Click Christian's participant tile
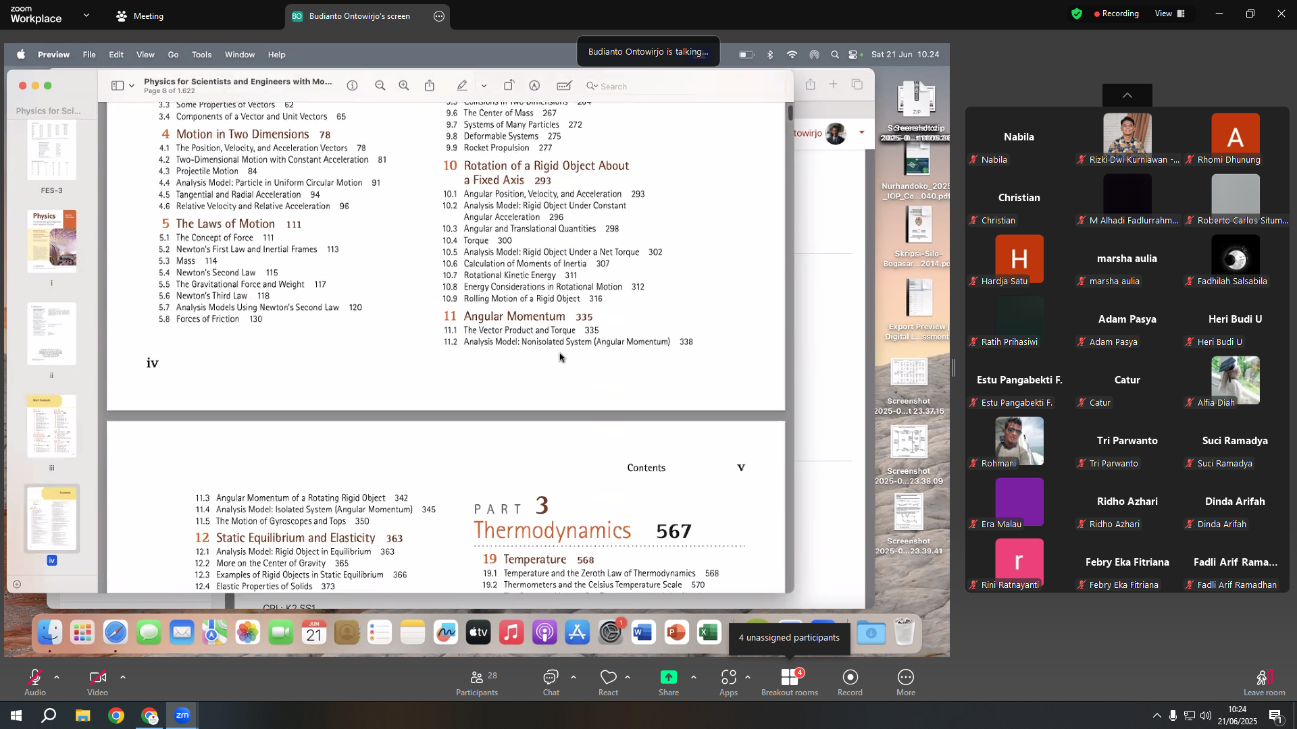The width and height of the screenshot is (1297, 729). [x=1019, y=198]
